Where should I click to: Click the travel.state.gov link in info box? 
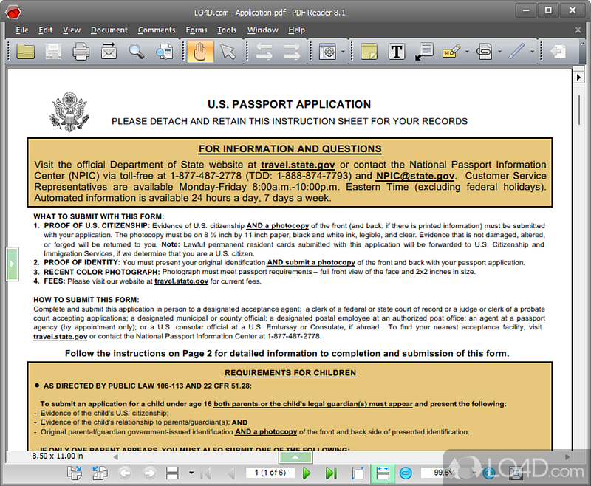click(x=298, y=165)
